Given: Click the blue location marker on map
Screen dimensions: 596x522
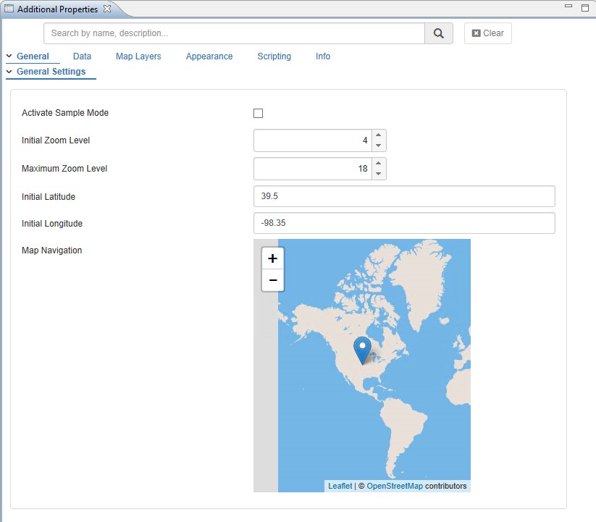Looking at the screenshot, I should click(362, 350).
